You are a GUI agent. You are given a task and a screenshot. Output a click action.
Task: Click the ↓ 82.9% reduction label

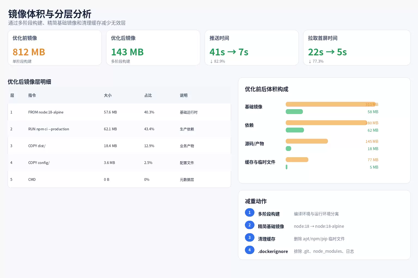pos(217,61)
